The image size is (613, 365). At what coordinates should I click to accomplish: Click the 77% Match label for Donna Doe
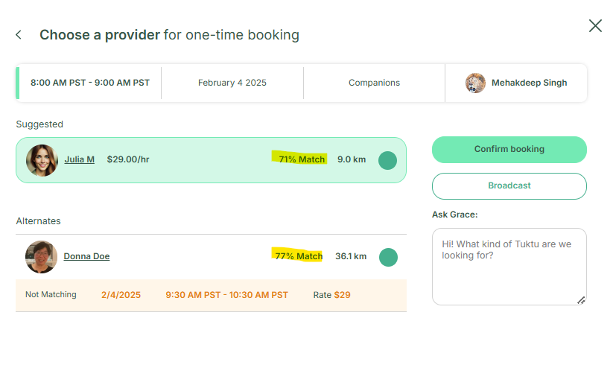[x=299, y=256]
